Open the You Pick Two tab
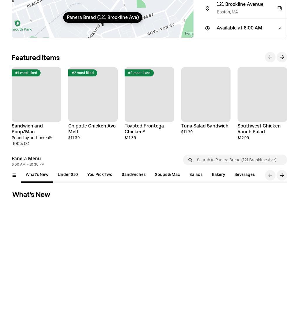The image size is (293, 327). (100, 174)
